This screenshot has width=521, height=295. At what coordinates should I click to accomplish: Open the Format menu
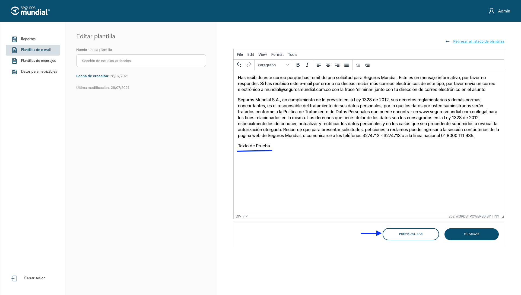point(277,54)
